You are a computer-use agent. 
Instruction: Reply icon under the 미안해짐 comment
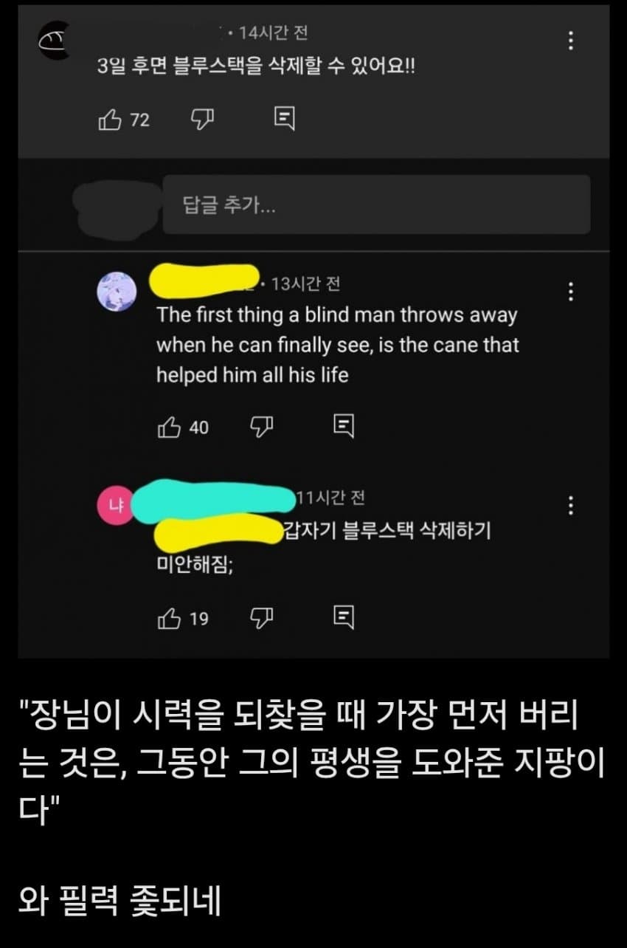(x=344, y=616)
